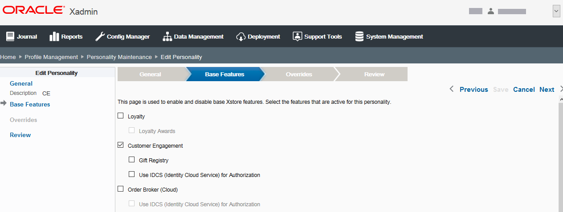The image size is (563, 212).
Task: Click Edit Personality in the breadcrumb
Action: (181, 57)
